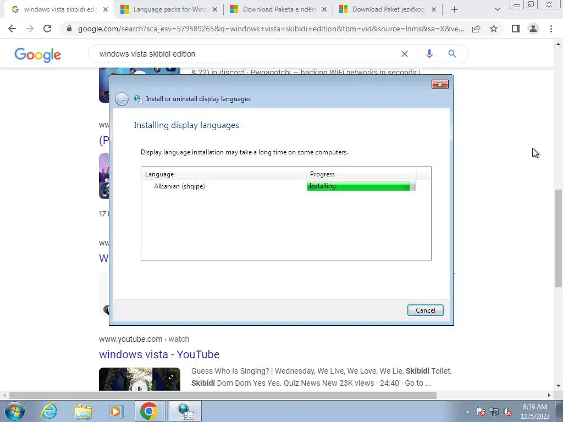Show hidden system tray icons
Viewport: 563px width, 422px height.
[467, 412]
